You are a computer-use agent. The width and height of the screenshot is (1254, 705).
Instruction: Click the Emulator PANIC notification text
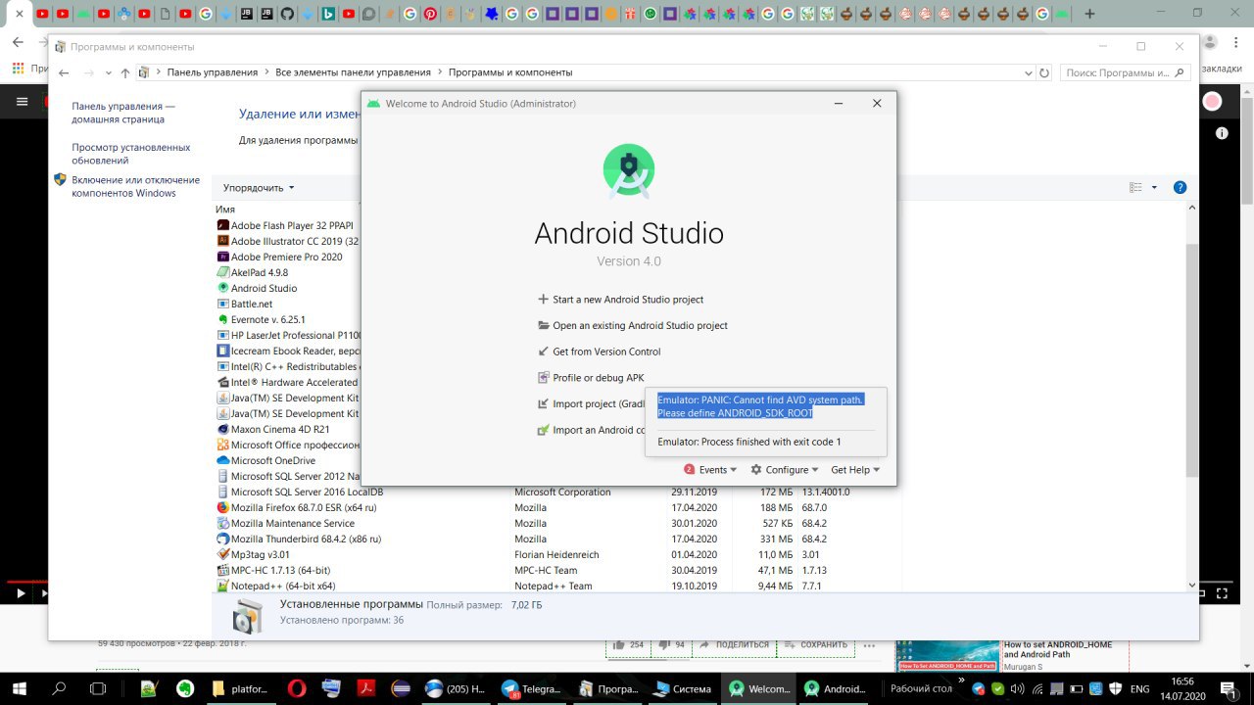click(x=761, y=406)
